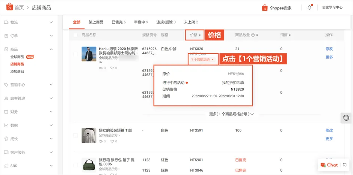This screenshot has width=353, height=175.
Task: Expand chat window with arrow icon
Action: pyautogui.click(x=344, y=165)
